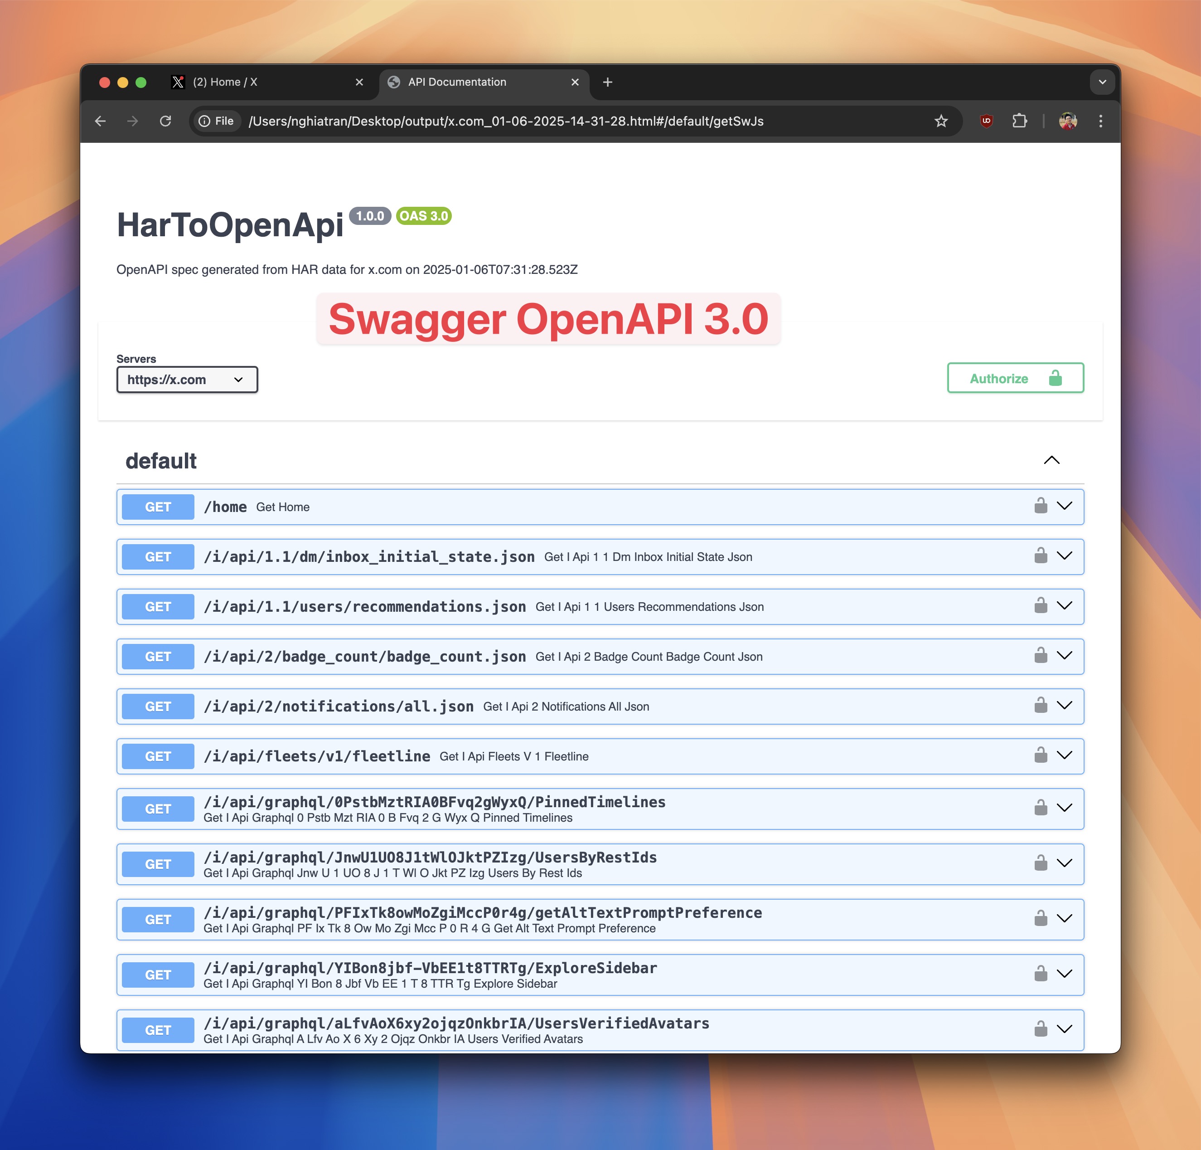Expand the UsersByRestIds operation chevron
This screenshot has height=1150, width=1201.
click(1065, 862)
